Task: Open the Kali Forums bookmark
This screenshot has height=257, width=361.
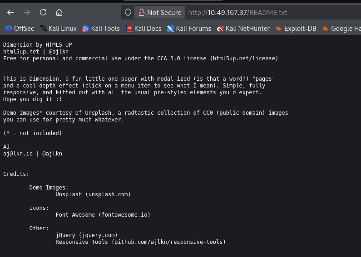Action: [189, 29]
